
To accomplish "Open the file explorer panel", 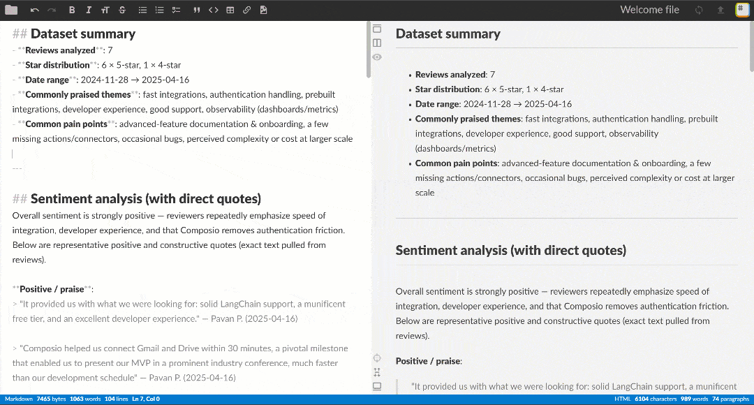I will (x=11, y=10).
